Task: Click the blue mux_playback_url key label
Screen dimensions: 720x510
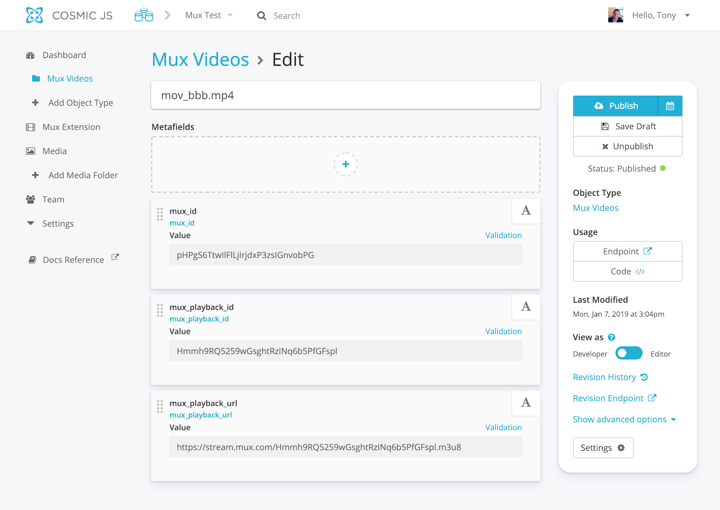Action: pos(201,415)
